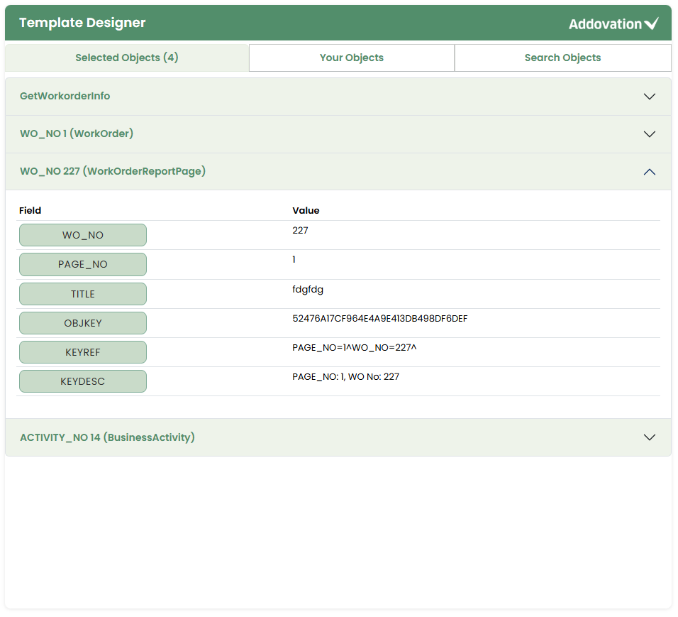
Task: Click the OBJKEY field button
Action: tap(83, 323)
